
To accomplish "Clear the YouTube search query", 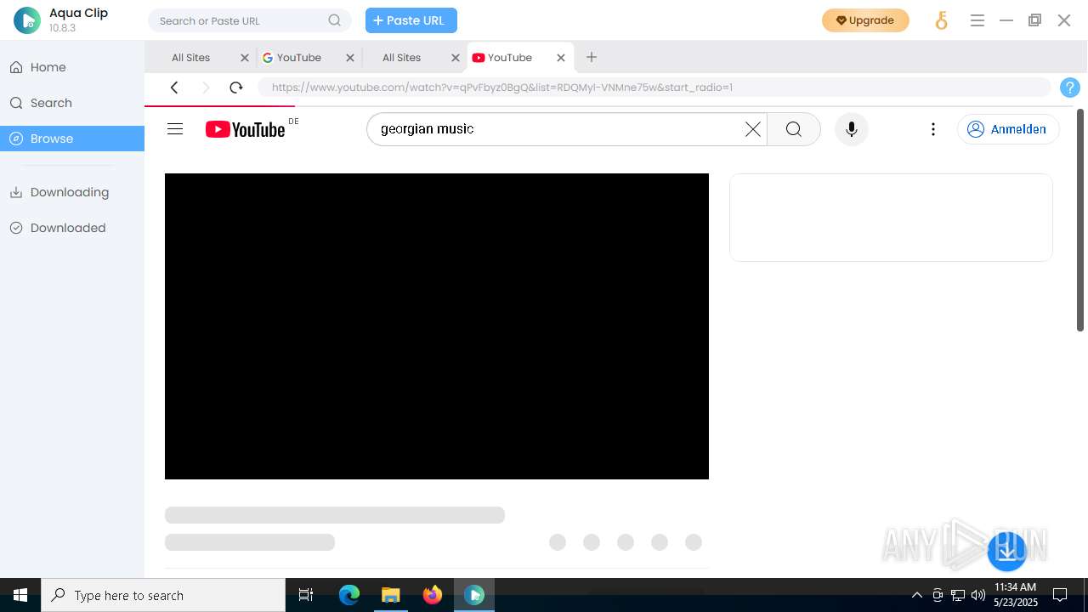I will (x=753, y=129).
